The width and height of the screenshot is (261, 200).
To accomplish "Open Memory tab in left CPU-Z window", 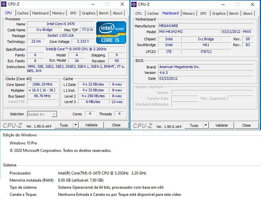I will click(x=58, y=13).
